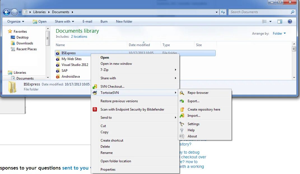Click the Libraries icon in navigation pane
300x174 pixels.
click(x=10, y=73)
